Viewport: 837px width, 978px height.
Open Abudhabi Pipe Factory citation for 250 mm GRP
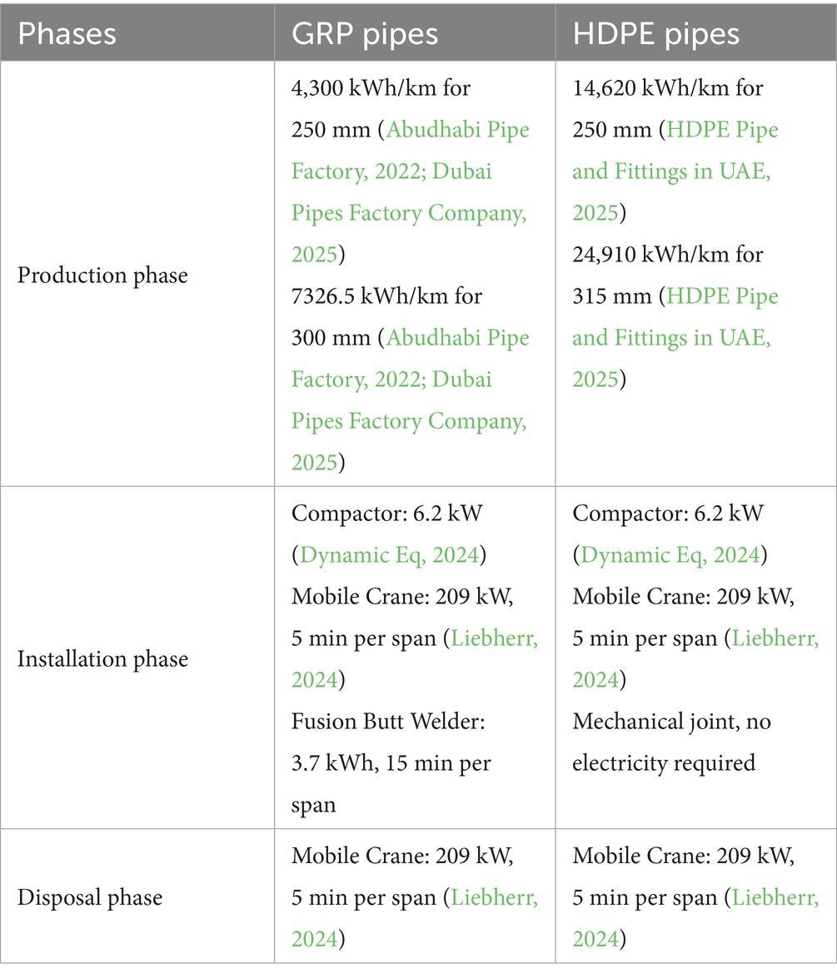pyautogui.click(x=456, y=131)
